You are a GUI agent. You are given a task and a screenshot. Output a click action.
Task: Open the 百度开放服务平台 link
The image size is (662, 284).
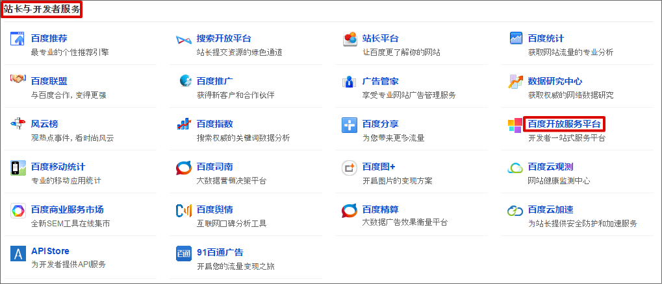point(564,124)
